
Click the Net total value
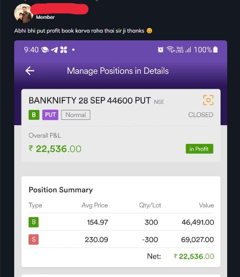click(x=194, y=256)
